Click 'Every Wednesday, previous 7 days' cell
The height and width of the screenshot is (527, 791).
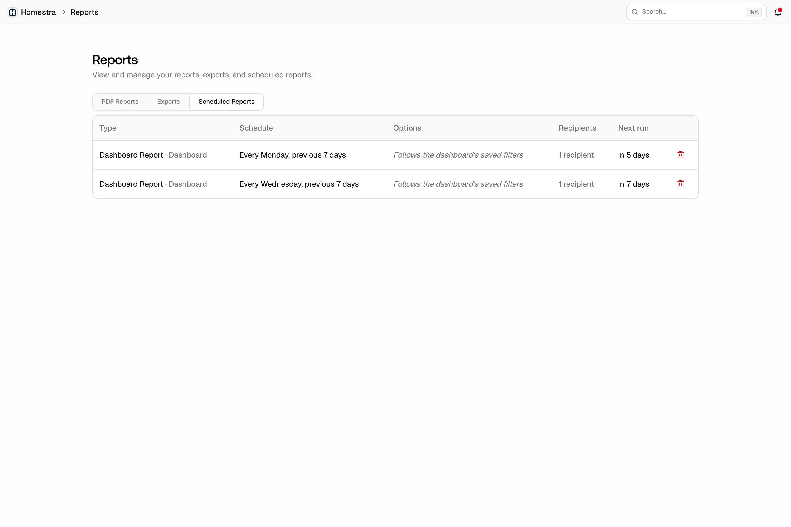[299, 184]
